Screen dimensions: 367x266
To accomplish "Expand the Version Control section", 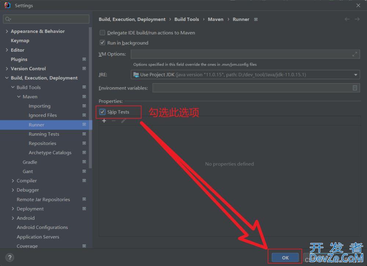I will 7,69.
